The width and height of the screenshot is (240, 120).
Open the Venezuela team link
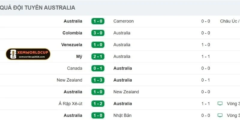point(72,45)
